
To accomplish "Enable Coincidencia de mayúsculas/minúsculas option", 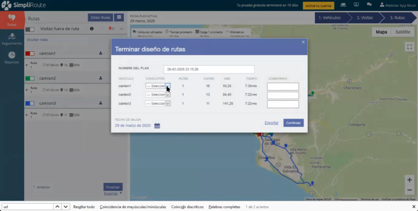I will pos(133,207).
